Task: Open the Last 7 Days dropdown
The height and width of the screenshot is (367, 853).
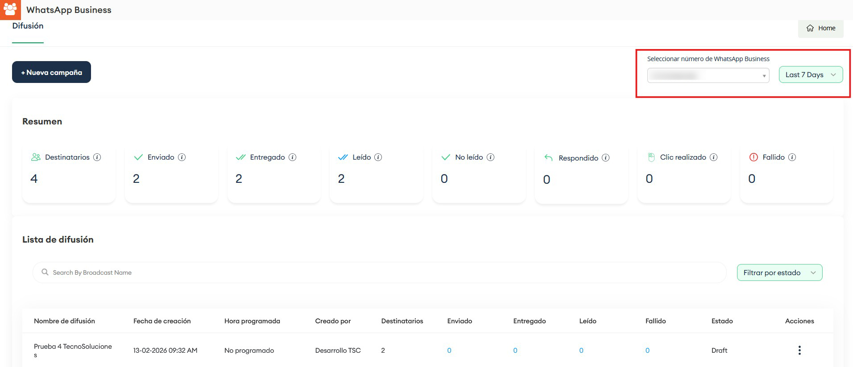Action: coord(810,75)
